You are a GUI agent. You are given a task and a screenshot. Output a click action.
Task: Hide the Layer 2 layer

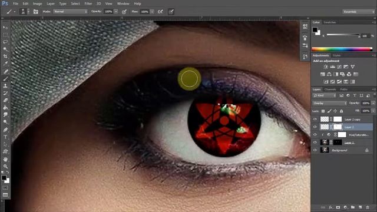(x=315, y=127)
